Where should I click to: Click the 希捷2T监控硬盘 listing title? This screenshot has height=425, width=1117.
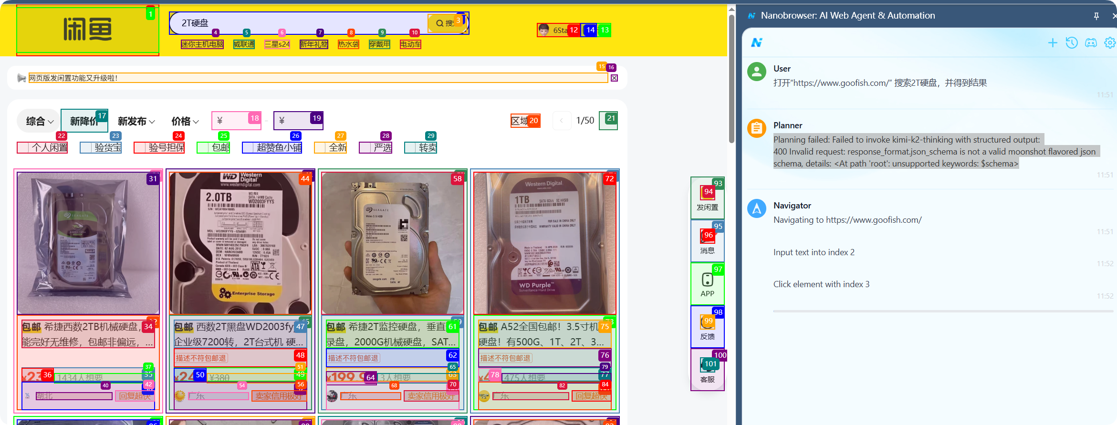tap(392, 334)
